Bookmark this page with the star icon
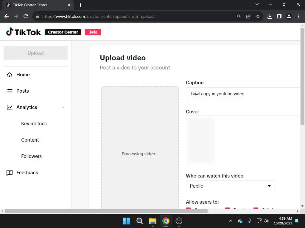 258,17
